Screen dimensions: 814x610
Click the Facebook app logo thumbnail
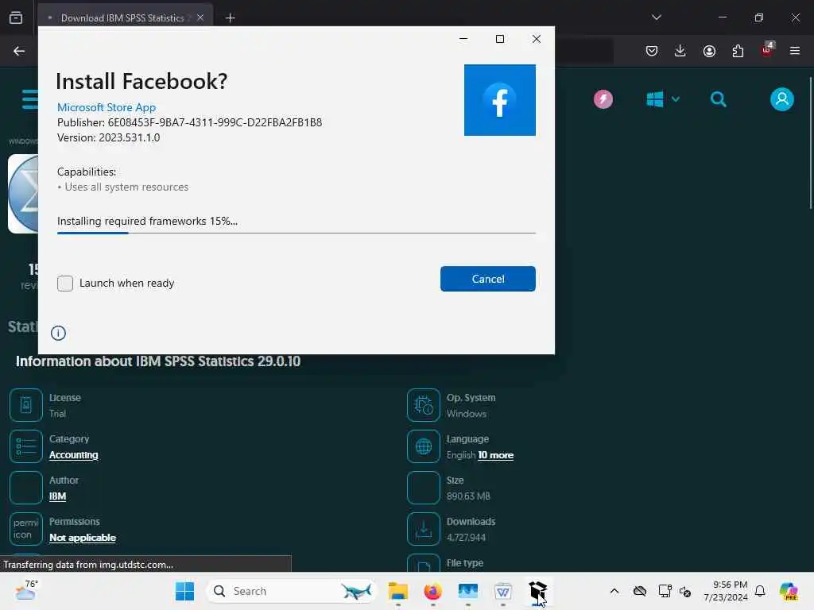[x=500, y=100]
